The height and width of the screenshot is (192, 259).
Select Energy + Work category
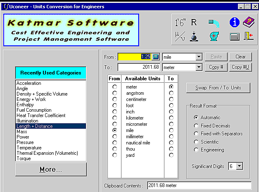[x=50, y=99]
